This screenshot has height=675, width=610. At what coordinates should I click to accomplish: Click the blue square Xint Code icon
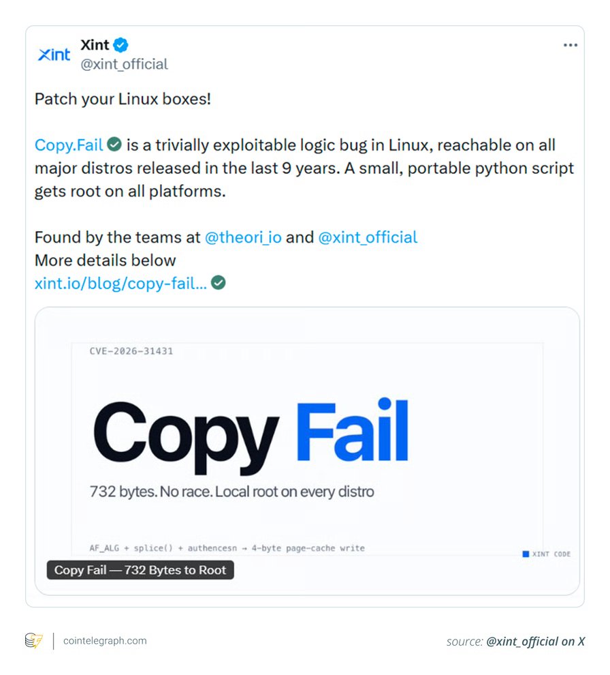[x=526, y=554]
